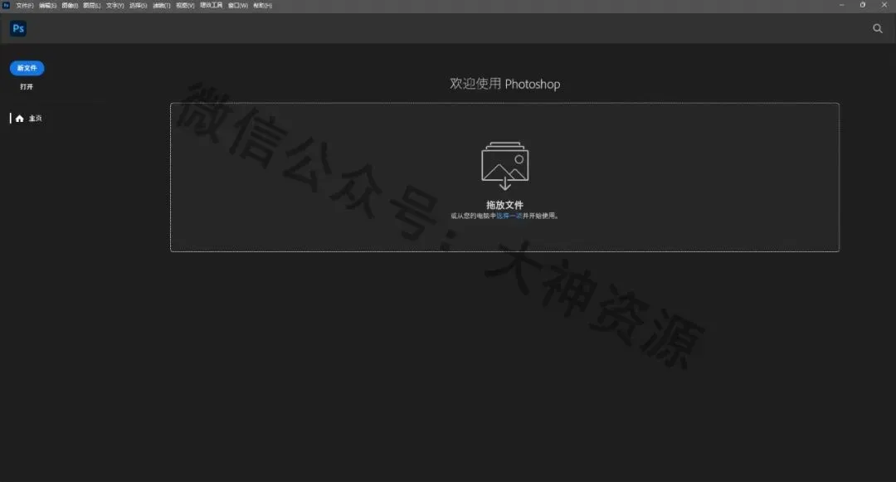Open the 图像(I) menu

point(70,5)
